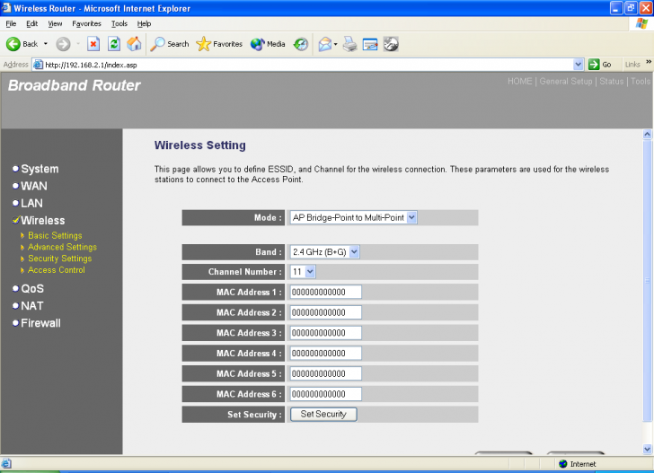Click the Forward arrow icon
Image resolution: width=654 pixels, height=473 pixels.
pyautogui.click(x=64, y=44)
